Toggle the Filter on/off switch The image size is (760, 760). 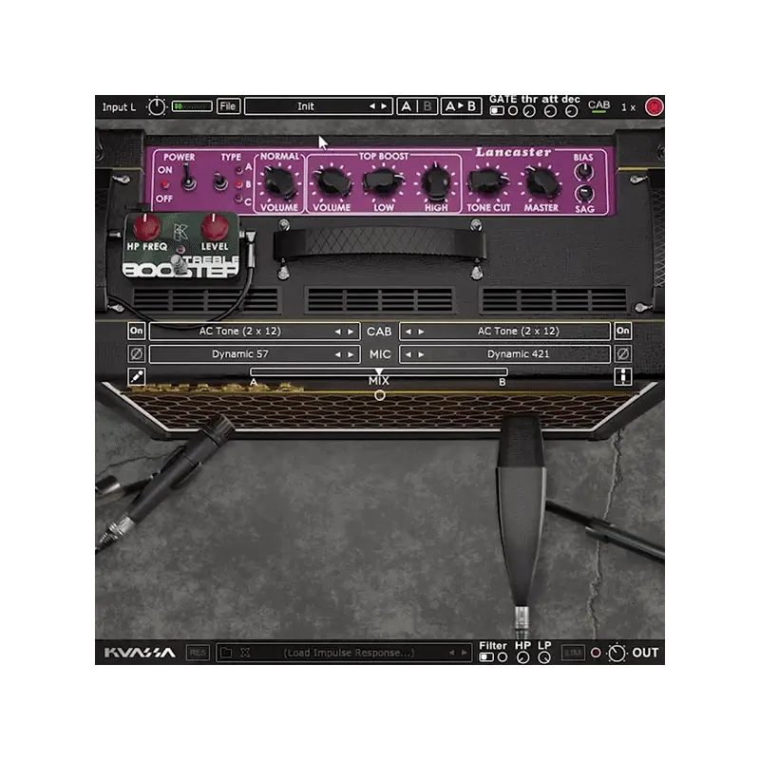(x=486, y=657)
